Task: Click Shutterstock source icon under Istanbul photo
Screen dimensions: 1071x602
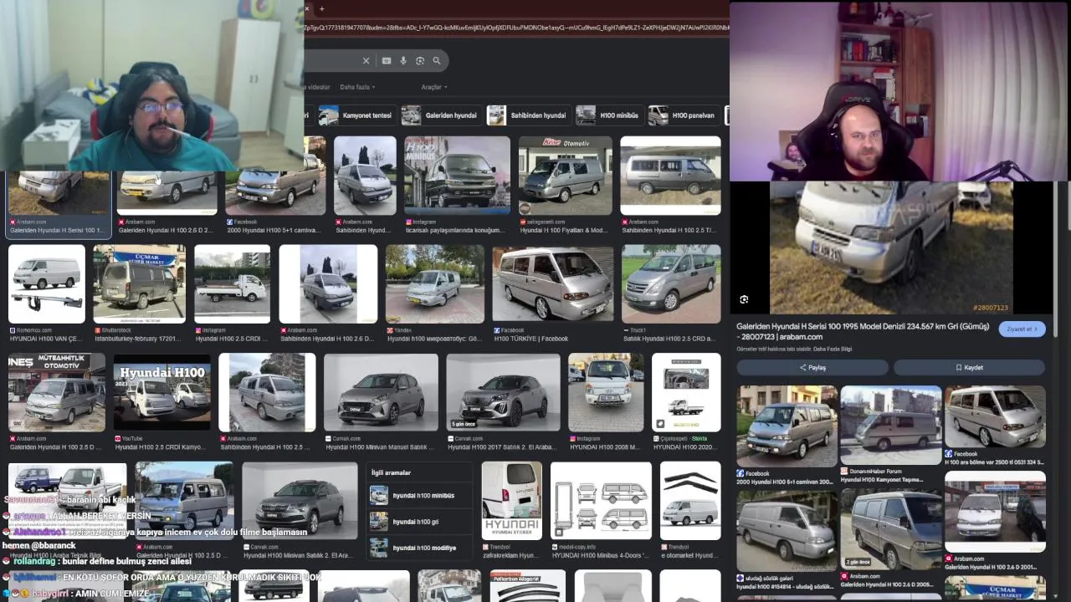Action: point(98,330)
